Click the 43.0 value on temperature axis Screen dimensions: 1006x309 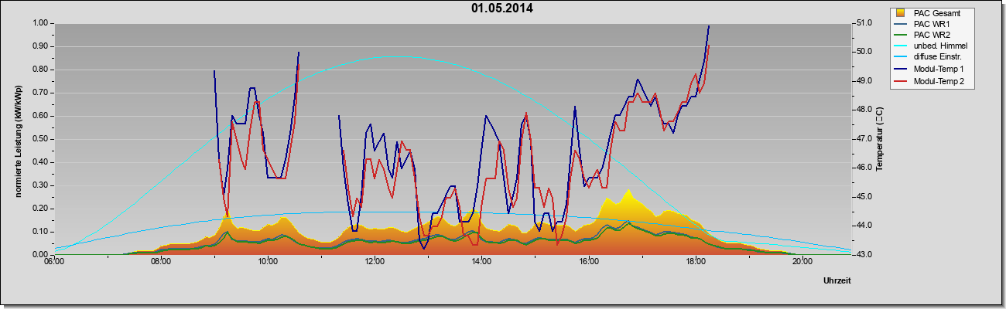tap(864, 254)
